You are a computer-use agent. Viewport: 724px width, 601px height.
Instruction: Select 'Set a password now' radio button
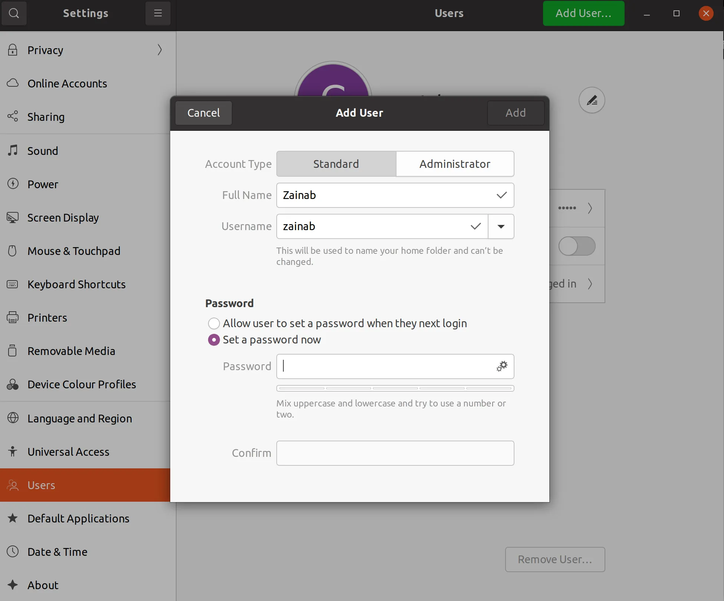[214, 340]
